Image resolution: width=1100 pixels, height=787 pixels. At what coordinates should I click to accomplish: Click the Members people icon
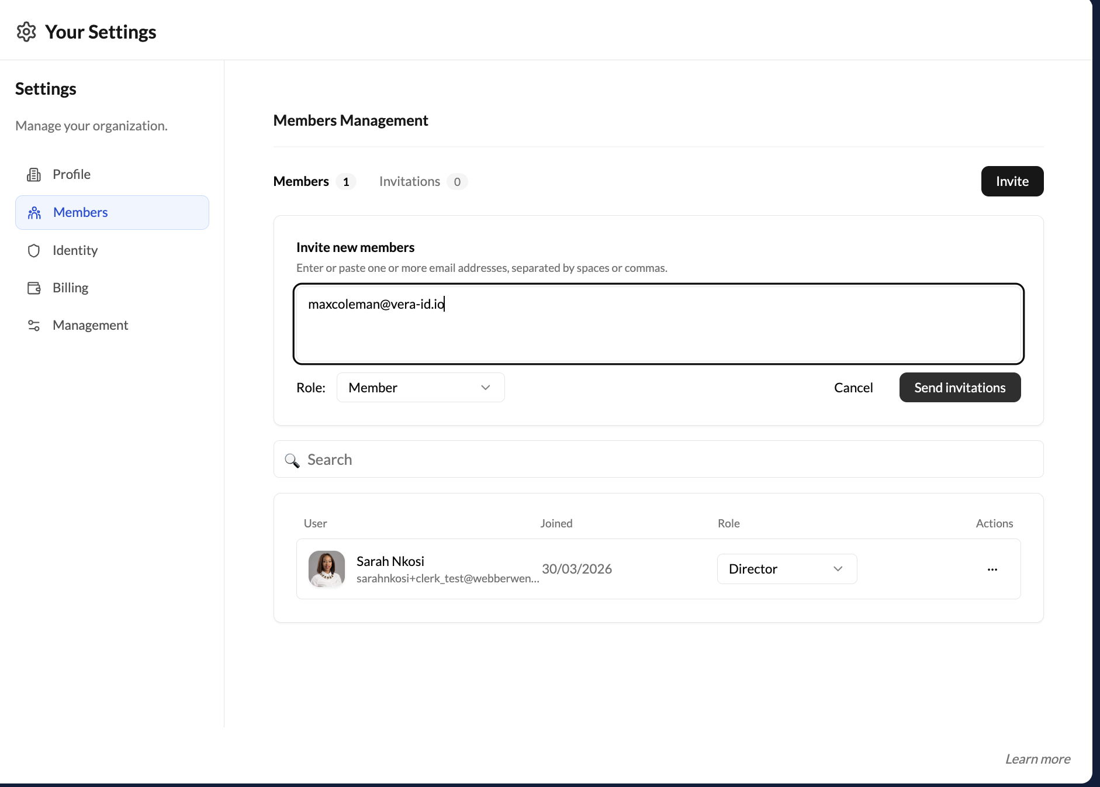tap(34, 212)
